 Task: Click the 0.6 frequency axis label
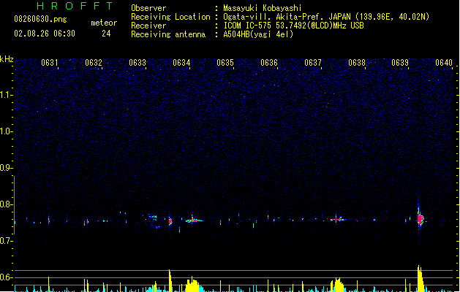click(6, 277)
